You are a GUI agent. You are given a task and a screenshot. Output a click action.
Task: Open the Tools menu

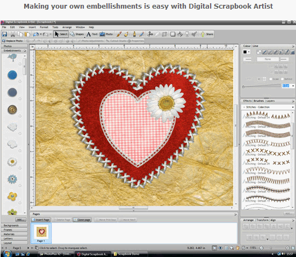(x=55, y=27)
